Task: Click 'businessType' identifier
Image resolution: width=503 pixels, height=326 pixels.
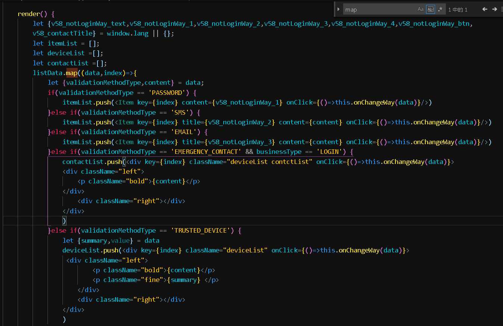Action: (x=279, y=152)
